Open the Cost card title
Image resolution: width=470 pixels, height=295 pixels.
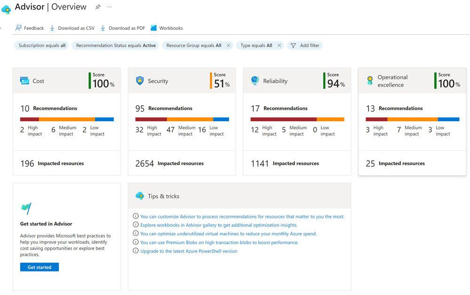pos(39,81)
